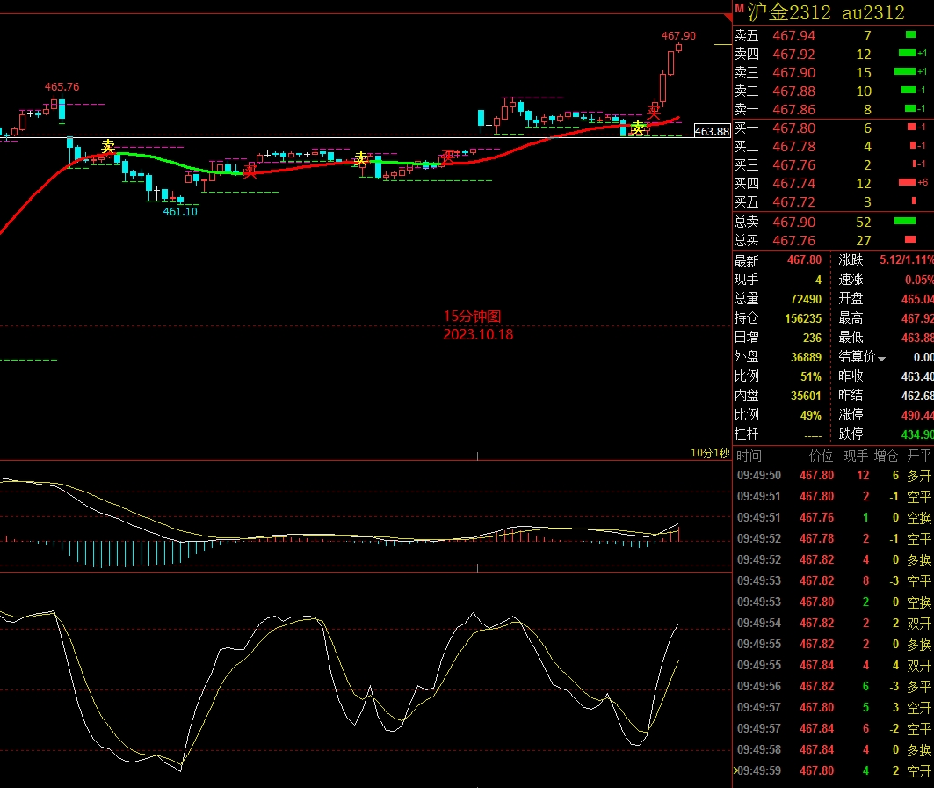Click the 沪金2312 au2312 contract title
934x788 pixels.
coord(825,11)
